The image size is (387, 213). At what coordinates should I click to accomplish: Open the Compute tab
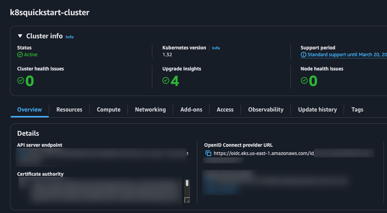(x=109, y=109)
